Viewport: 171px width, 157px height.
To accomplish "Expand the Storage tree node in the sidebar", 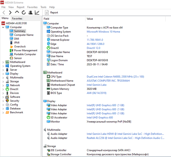I will pyautogui.click(x=3, y=81).
